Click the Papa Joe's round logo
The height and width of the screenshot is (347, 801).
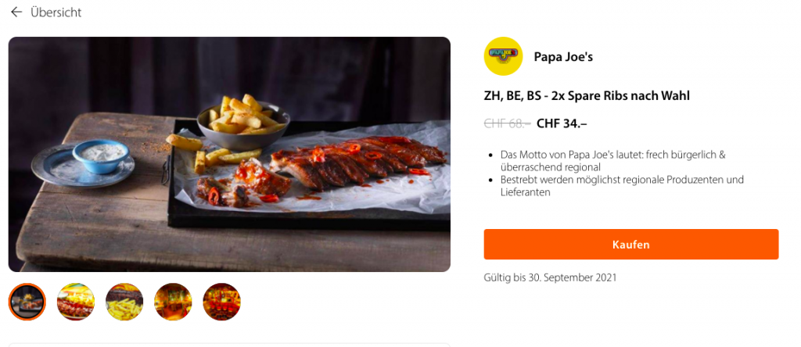coord(503,56)
